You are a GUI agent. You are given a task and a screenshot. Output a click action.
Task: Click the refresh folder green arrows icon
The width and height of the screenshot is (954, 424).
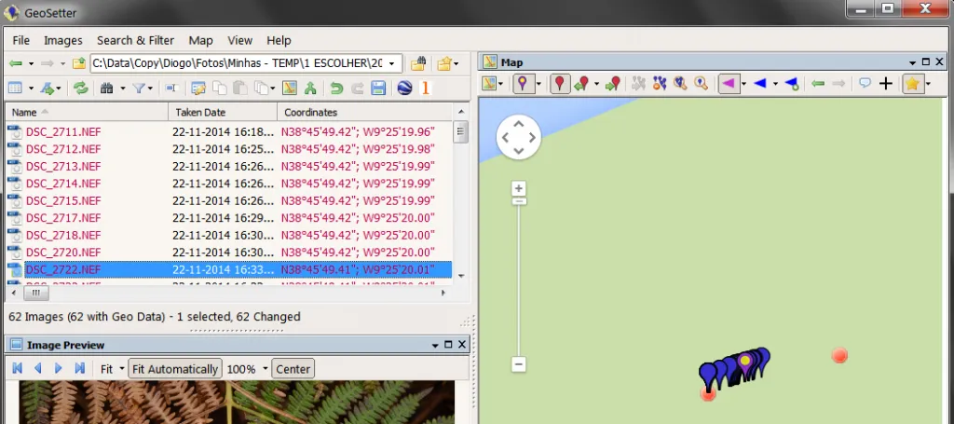click(80, 89)
